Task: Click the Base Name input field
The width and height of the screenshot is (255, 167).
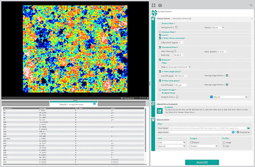Action: (x=200, y=132)
